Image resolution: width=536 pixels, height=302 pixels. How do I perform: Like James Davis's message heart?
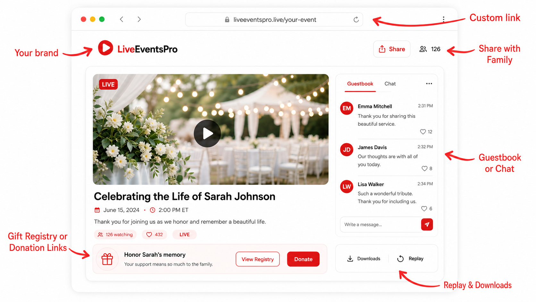(x=424, y=168)
